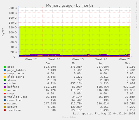Click the cache dark blue legend swatch
This screenshot has width=139, height=120.
pos(5,84)
